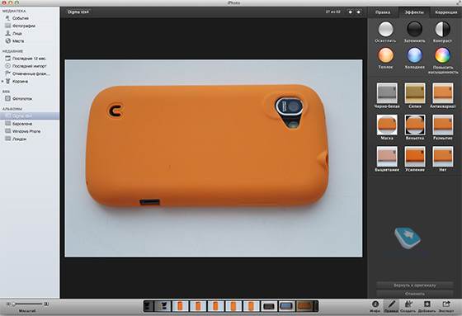The height and width of the screenshot is (316, 462).
Task: Switch to the Правка tab
Action: 383,12
